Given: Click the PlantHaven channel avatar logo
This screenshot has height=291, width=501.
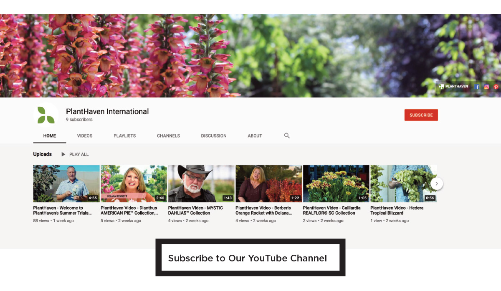Looking at the screenshot, I should click(x=46, y=115).
